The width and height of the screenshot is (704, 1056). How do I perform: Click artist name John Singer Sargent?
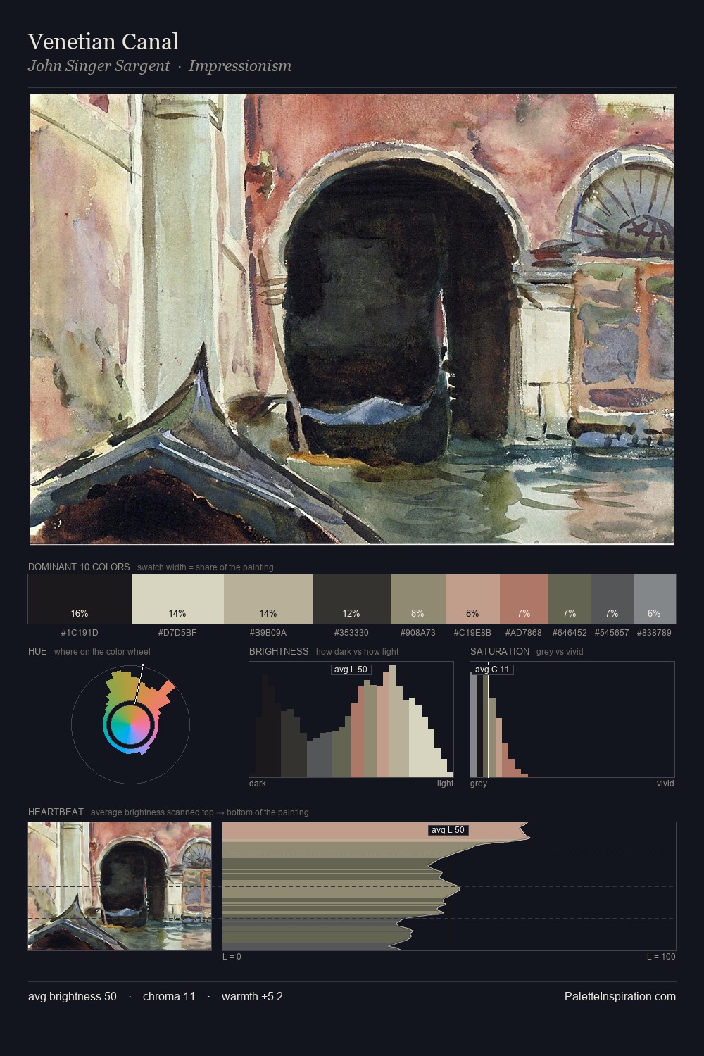(x=99, y=66)
